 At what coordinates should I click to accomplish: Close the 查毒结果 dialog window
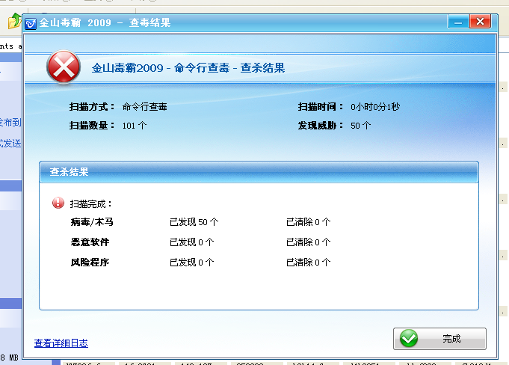480,22
